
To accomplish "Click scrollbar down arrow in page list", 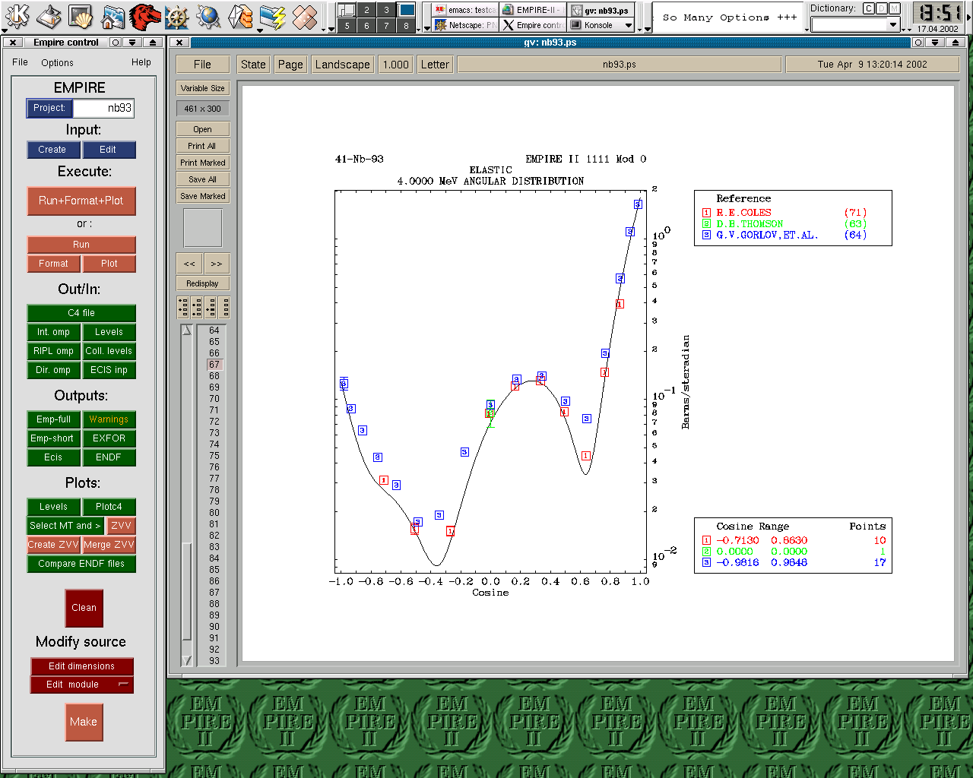I will [187, 660].
